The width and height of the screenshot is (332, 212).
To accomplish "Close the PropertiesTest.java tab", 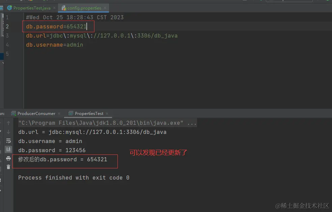I will pyautogui.click(x=54, y=8).
